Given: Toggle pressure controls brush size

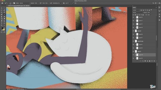Looking at the screenshot, I should [x=73, y=3].
